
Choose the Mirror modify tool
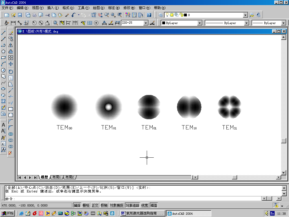pyautogui.click(x=11, y=45)
